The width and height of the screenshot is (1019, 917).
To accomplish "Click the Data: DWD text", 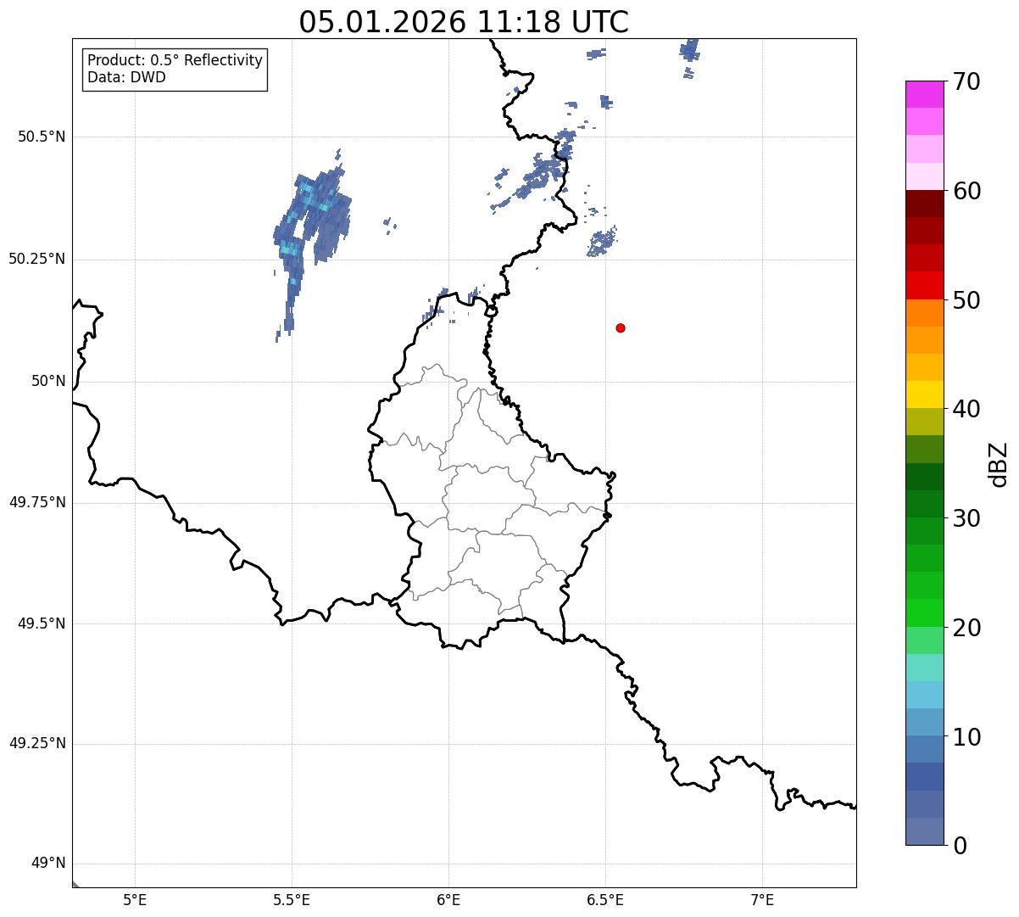I will point(126,77).
